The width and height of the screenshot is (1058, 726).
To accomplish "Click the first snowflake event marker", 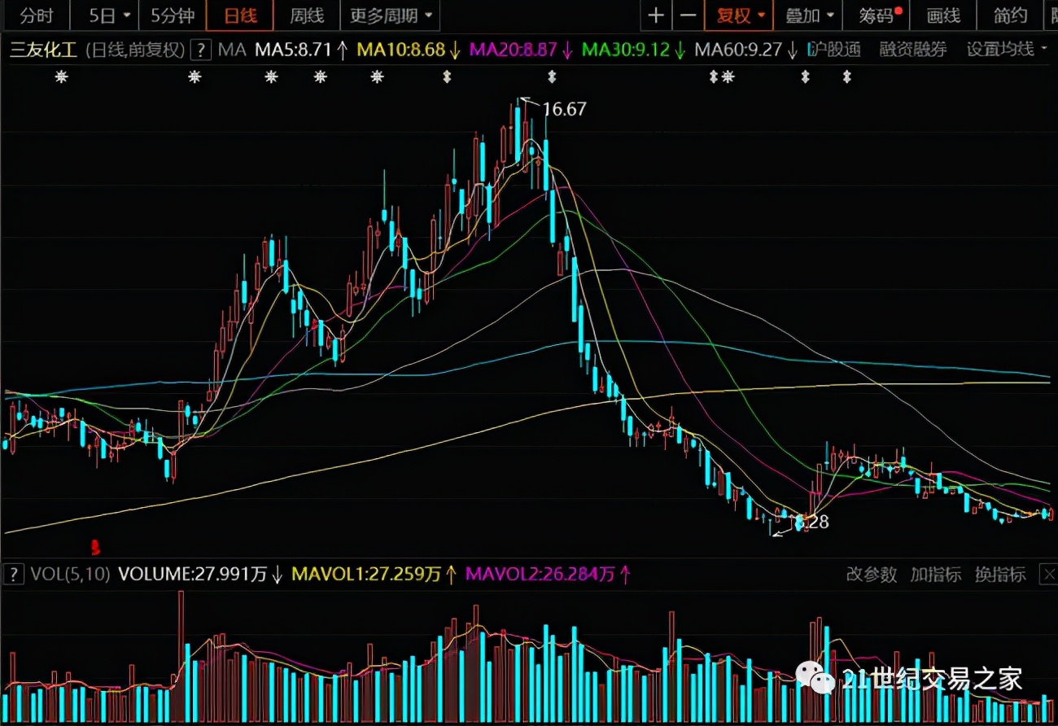I will [60, 77].
